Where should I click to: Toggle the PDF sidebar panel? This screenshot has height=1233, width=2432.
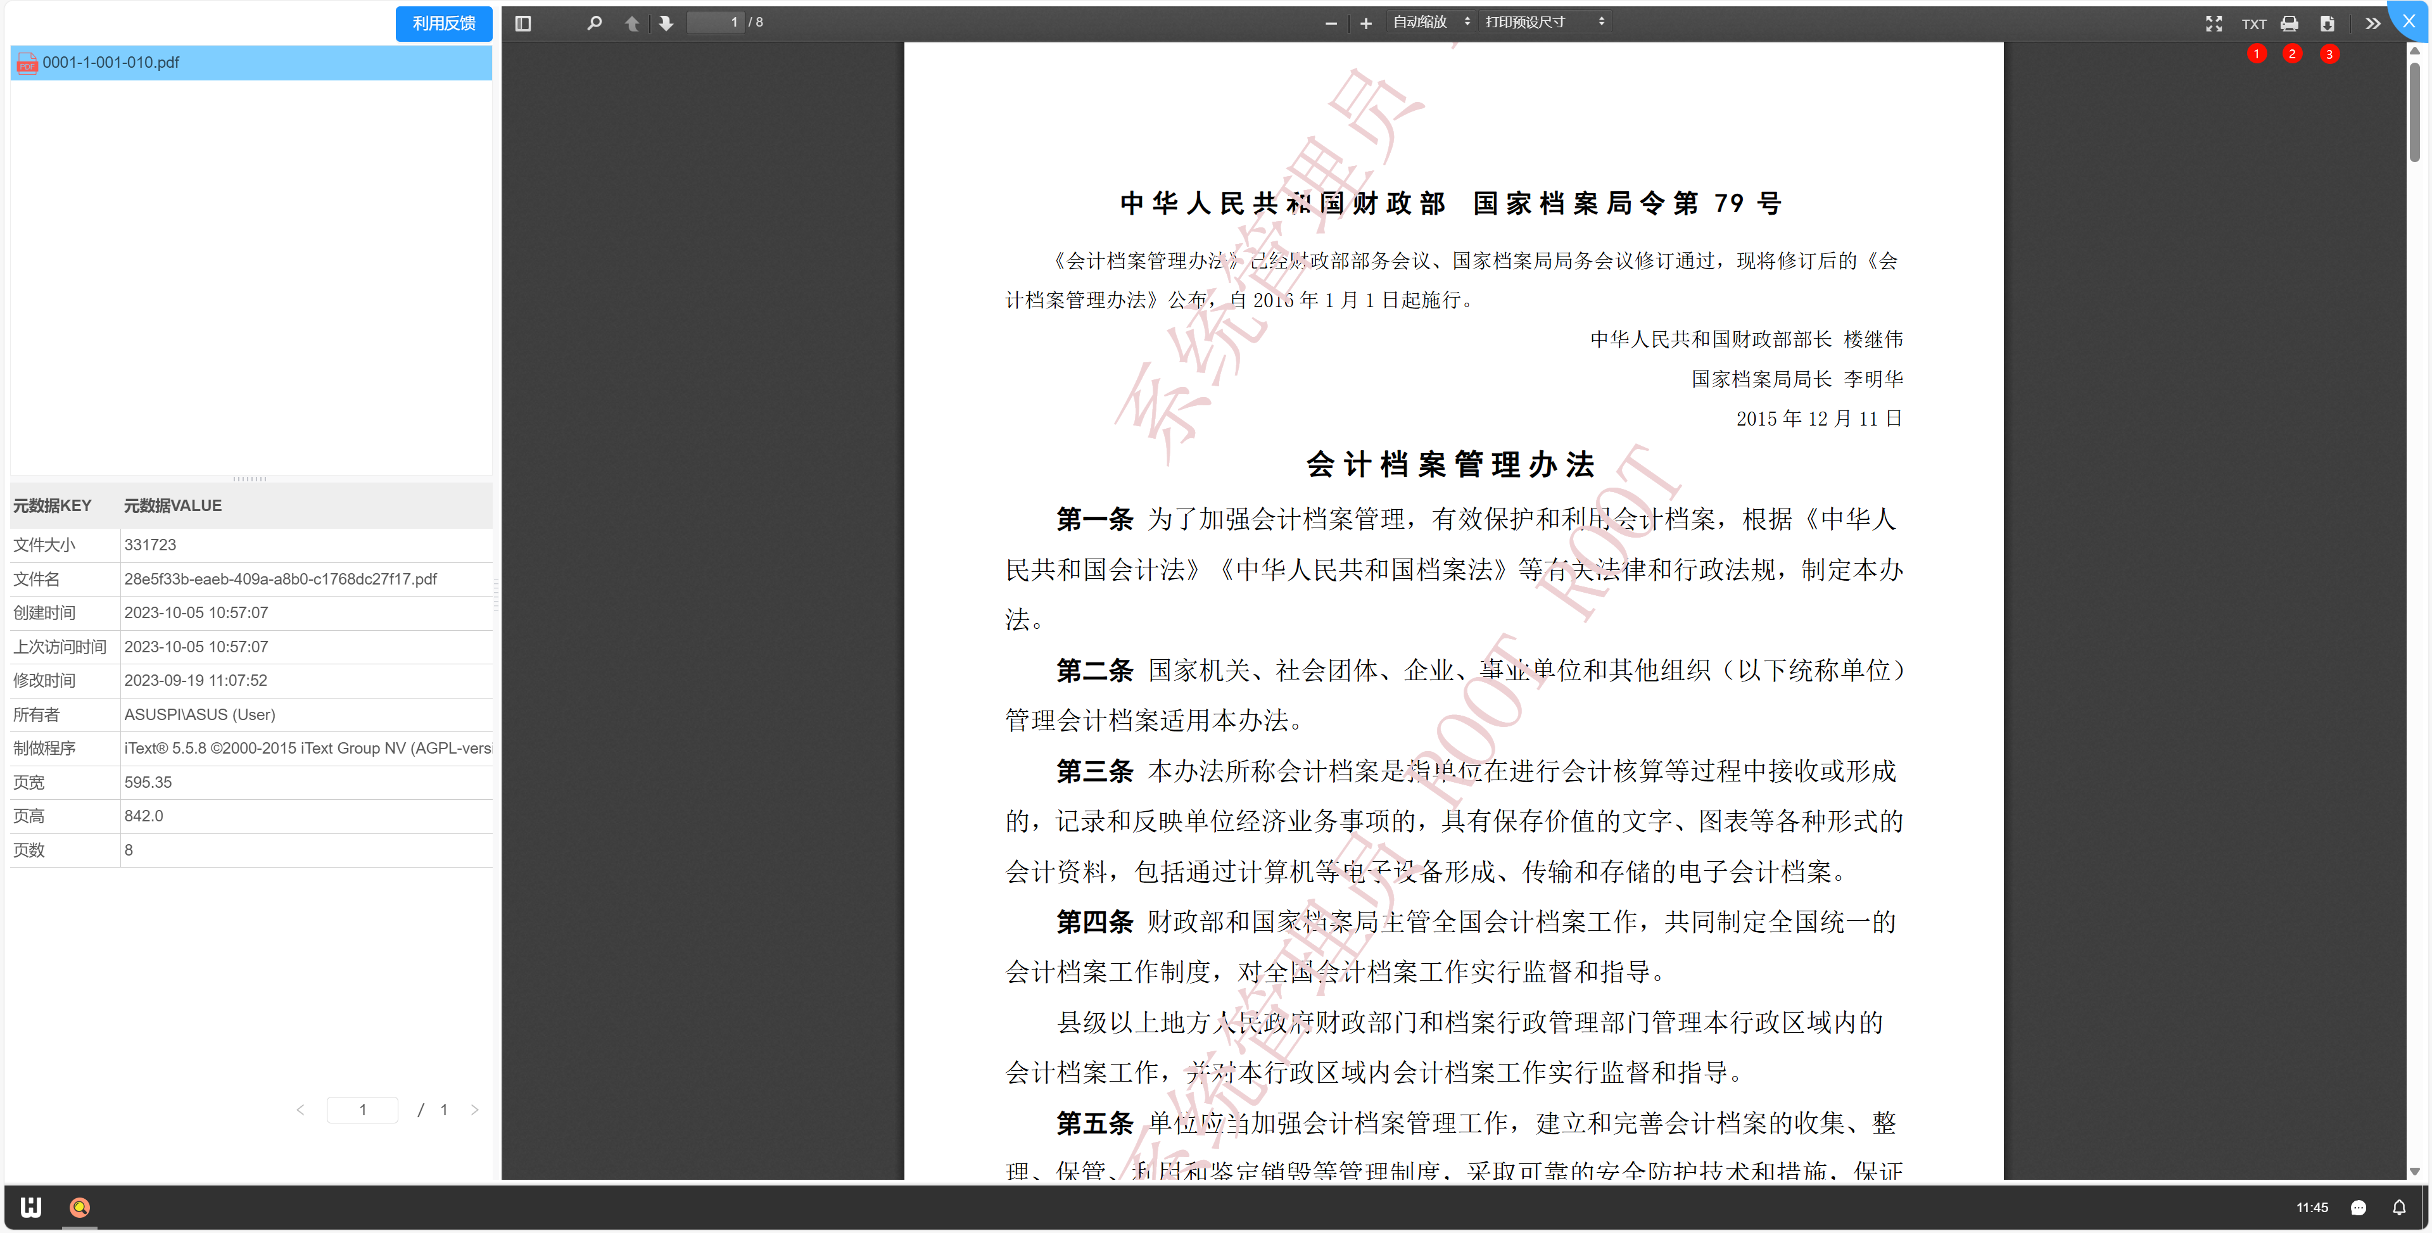point(523,23)
